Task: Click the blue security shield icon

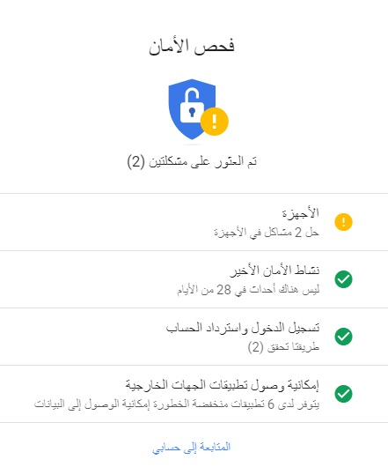Action: point(192,109)
